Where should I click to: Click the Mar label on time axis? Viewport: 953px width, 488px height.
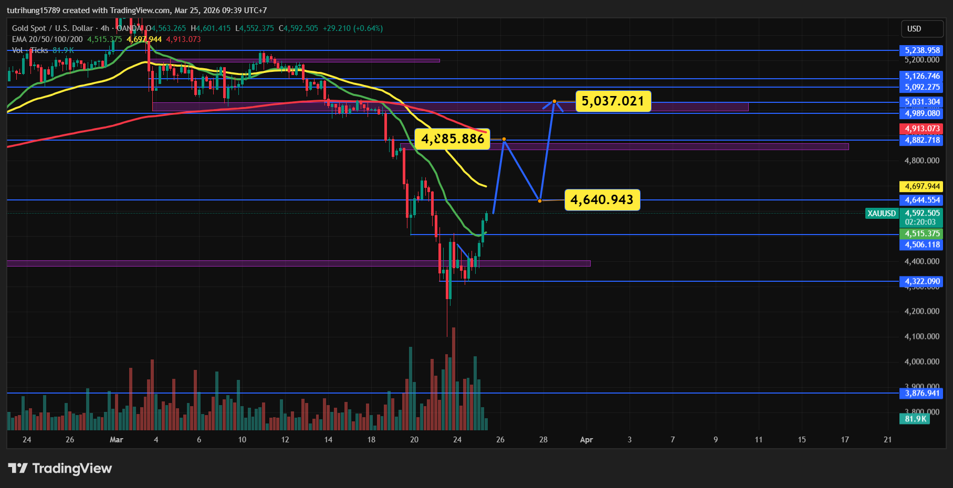pyautogui.click(x=116, y=440)
